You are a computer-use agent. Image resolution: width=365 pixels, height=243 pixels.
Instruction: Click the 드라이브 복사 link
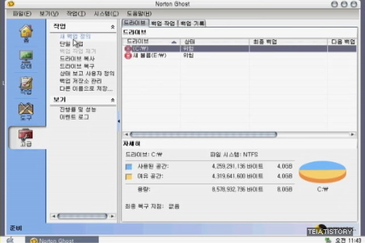coord(77,59)
